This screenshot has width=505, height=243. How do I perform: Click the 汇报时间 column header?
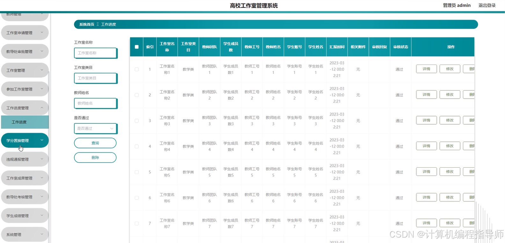click(x=337, y=47)
